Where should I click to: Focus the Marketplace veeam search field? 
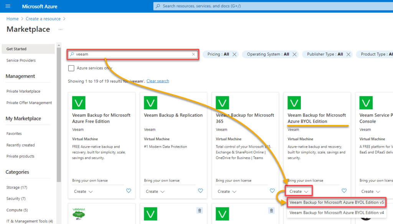(x=133, y=54)
